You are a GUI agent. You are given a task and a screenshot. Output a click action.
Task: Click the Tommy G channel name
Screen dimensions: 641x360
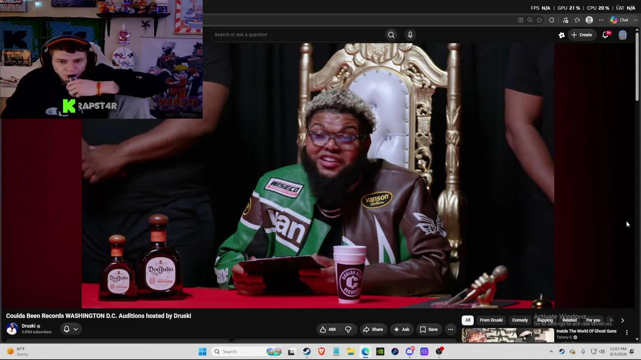point(564,337)
